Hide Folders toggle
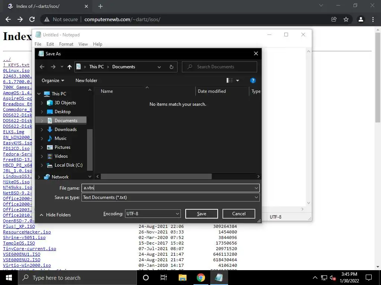This screenshot has height=285, width=381. tap(55, 215)
